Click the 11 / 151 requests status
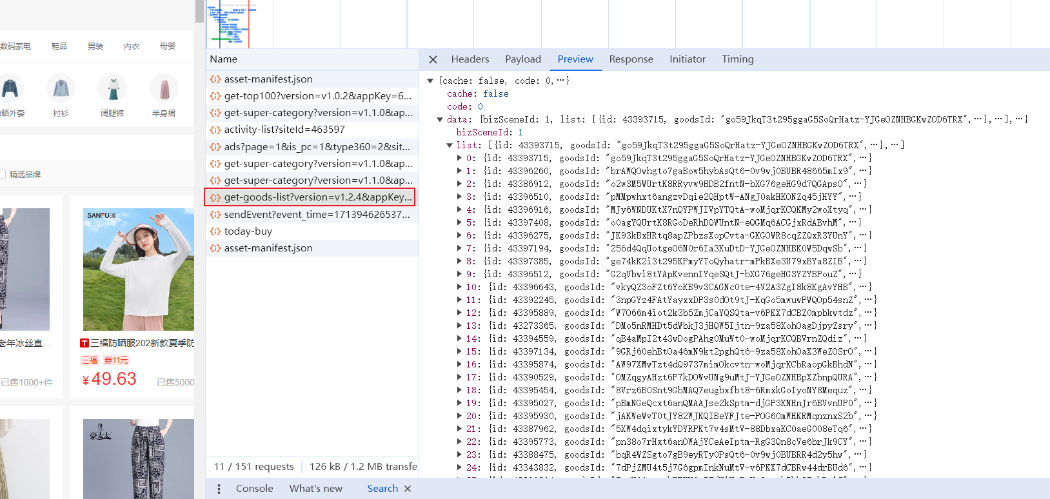Viewport: 1050px width, 499px height. point(253,466)
